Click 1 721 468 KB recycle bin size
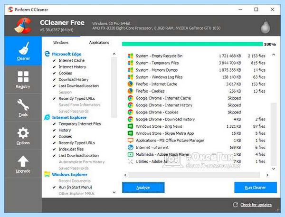Viewport: 285px width, 217px height. (230, 56)
